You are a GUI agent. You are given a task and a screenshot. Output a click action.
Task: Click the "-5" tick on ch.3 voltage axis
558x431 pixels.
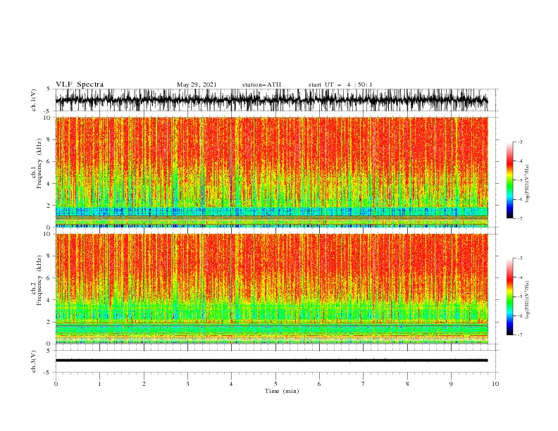tap(48, 373)
